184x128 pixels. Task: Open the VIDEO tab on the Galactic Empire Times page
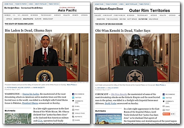point(121,4)
